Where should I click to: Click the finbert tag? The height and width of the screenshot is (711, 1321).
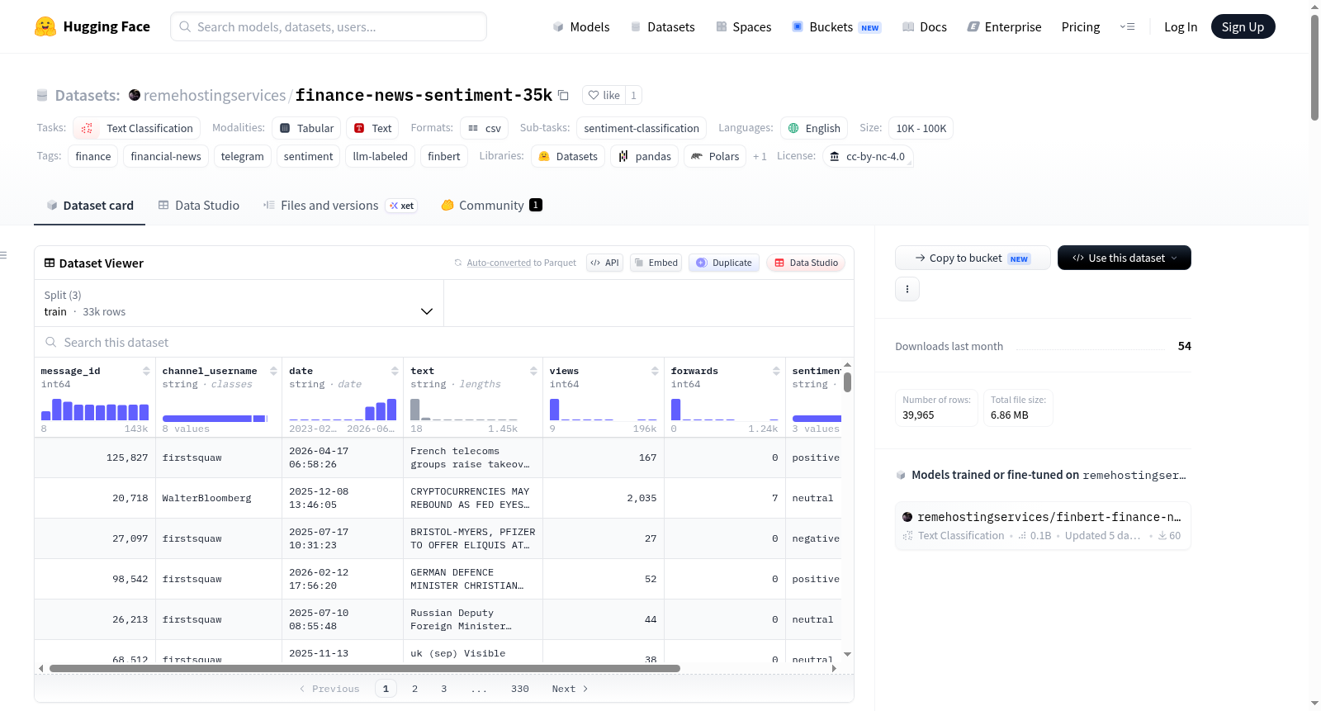[444, 156]
